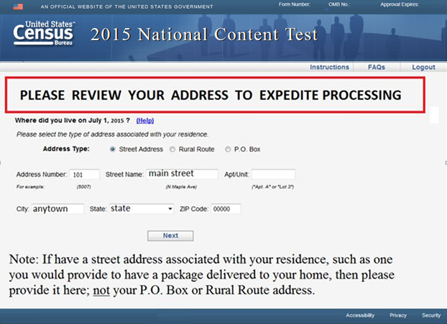Open the Accessibility footer link
This screenshot has width=447, height=324.
[360, 315]
